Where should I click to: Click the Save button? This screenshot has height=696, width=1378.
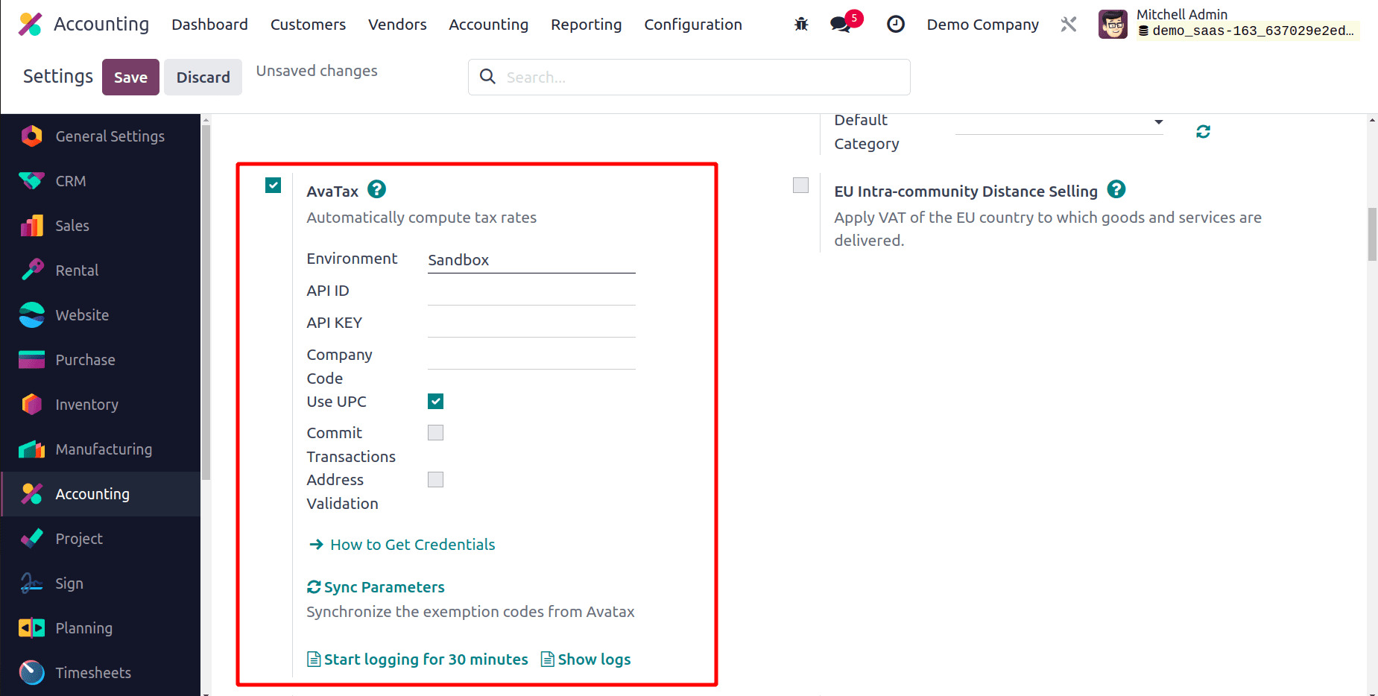click(x=130, y=77)
